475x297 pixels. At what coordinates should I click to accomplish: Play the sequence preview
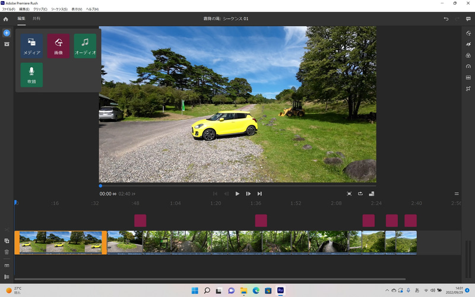pyautogui.click(x=237, y=194)
